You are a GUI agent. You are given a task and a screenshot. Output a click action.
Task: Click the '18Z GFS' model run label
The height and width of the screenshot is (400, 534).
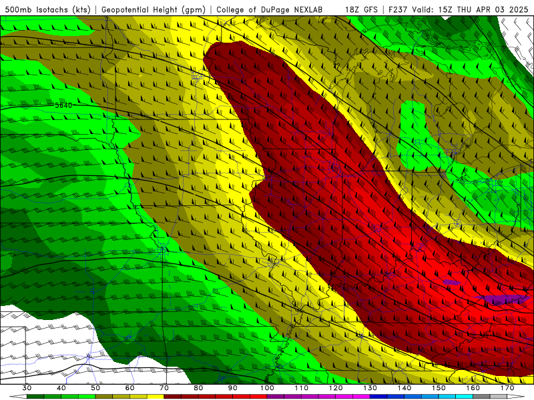361,9
